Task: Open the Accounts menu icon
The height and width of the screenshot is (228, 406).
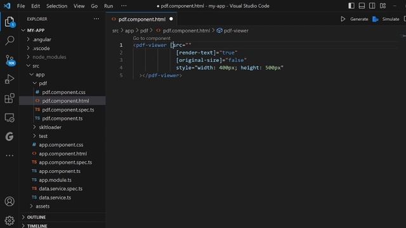Action: point(10,201)
